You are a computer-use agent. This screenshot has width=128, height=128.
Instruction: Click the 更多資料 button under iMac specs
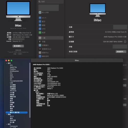[18, 46]
